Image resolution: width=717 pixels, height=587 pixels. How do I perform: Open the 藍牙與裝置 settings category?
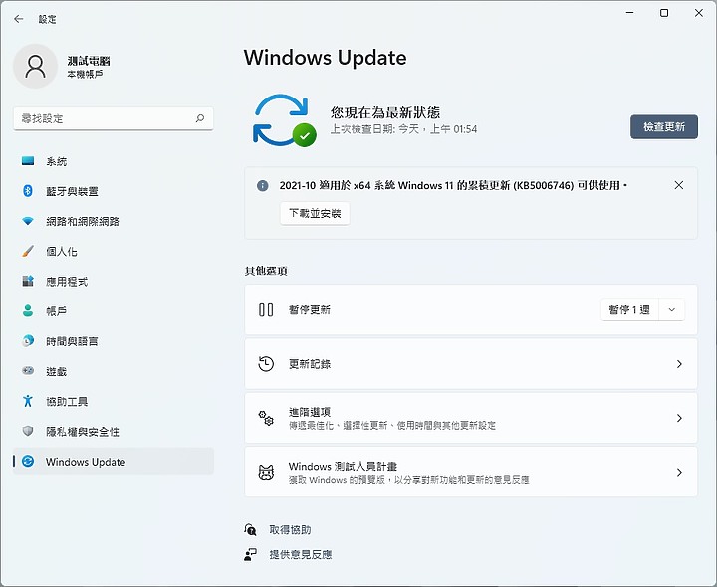tap(114, 191)
